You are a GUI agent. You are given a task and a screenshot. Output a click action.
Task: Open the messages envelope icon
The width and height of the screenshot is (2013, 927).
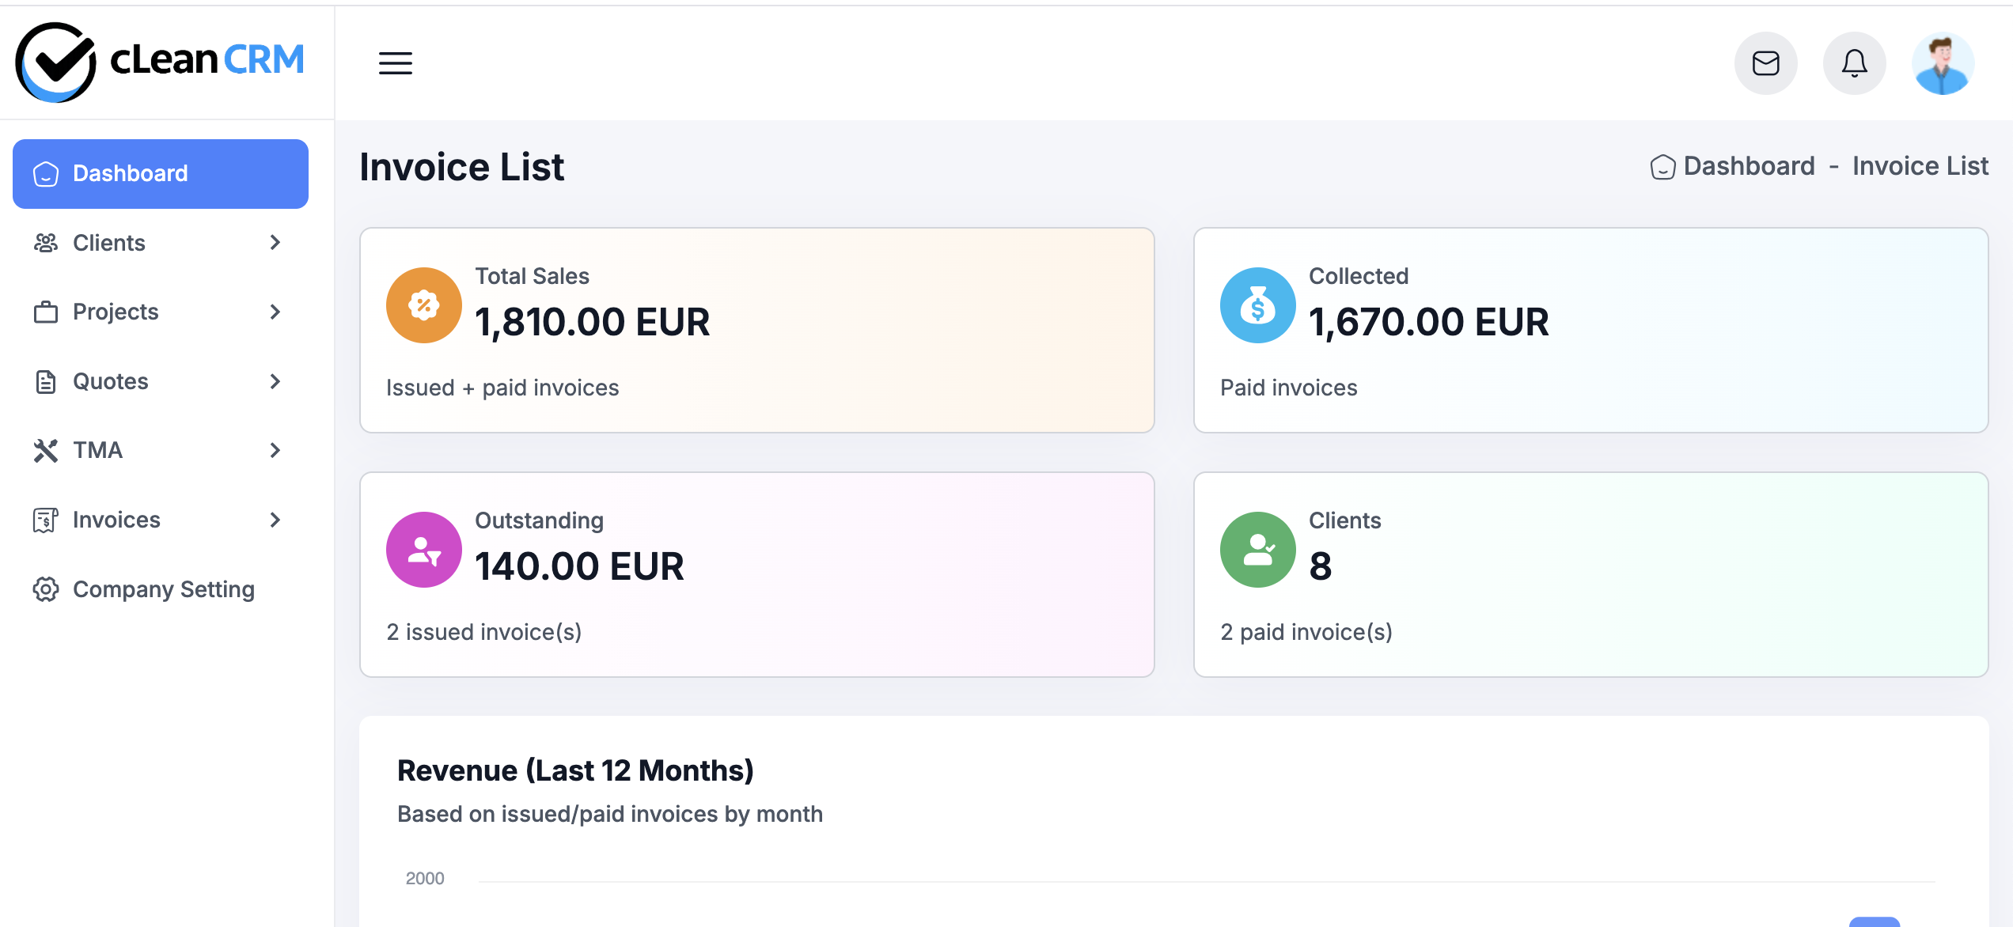point(1765,63)
